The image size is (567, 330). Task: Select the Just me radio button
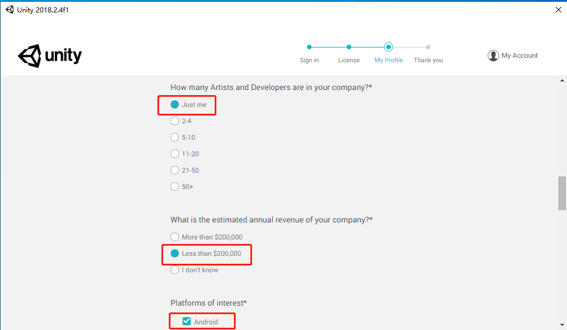pyautogui.click(x=174, y=105)
